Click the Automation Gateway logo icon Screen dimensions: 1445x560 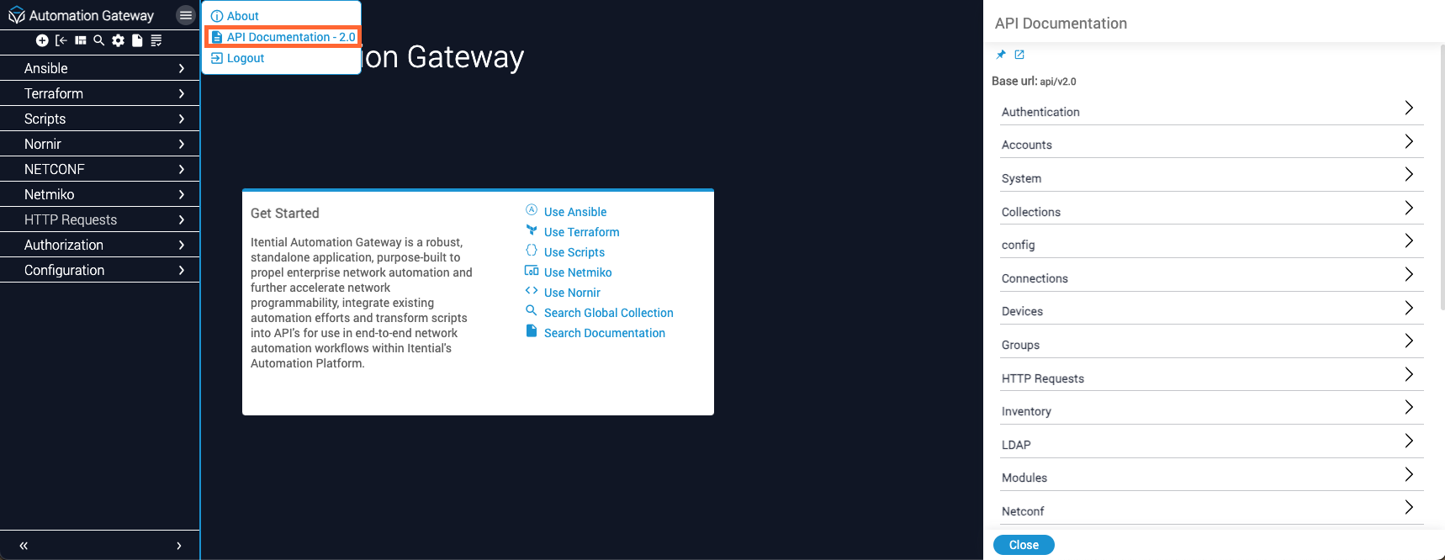(x=16, y=15)
